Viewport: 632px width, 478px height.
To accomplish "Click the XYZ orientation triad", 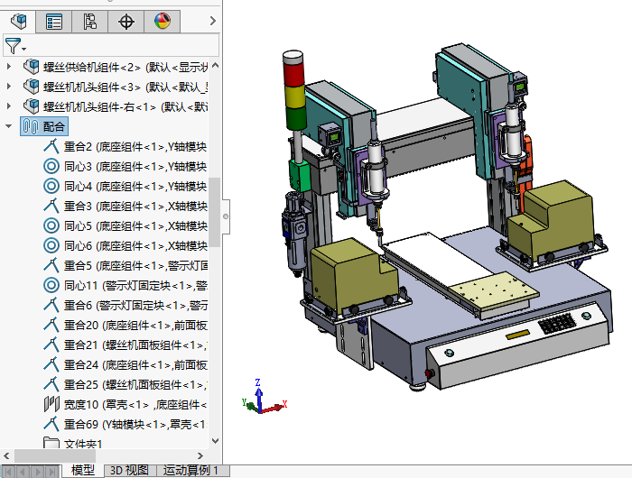I will click(x=264, y=397).
